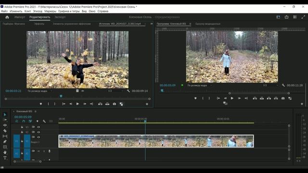
Task: Toggle voice-over record microphone on A1
Action: coord(49,151)
